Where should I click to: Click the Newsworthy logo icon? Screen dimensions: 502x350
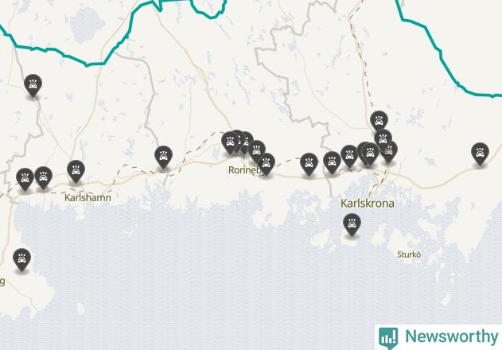[x=388, y=338]
